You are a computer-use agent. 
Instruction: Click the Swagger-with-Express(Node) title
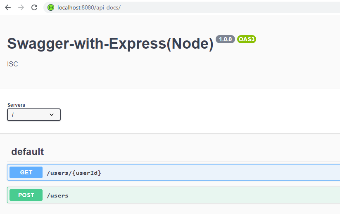tap(110, 44)
